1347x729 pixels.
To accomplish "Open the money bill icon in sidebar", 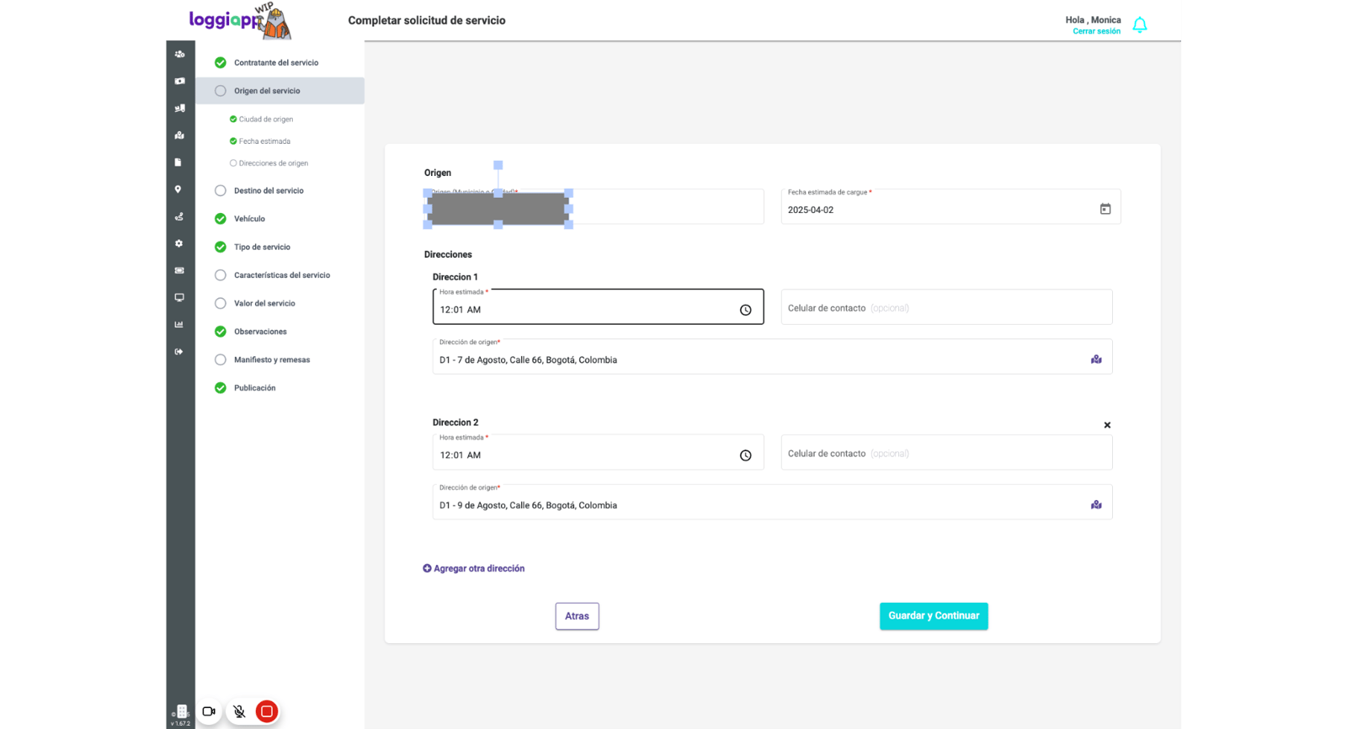I will [179, 81].
